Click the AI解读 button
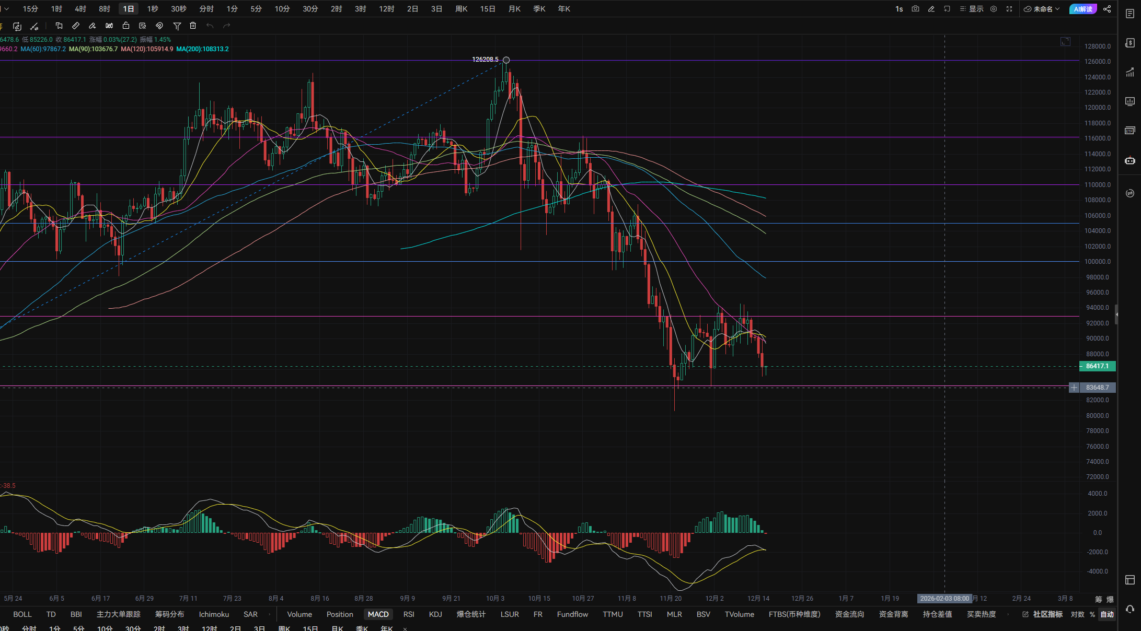The height and width of the screenshot is (631, 1141). pyautogui.click(x=1084, y=9)
